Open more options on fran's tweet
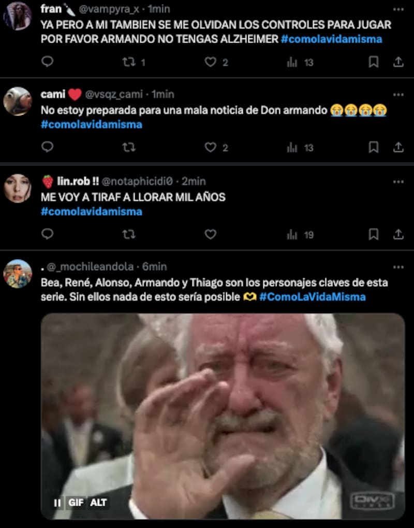 click(398, 9)
